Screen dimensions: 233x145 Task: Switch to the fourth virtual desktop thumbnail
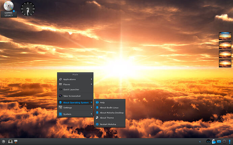(x=225, y=63)
